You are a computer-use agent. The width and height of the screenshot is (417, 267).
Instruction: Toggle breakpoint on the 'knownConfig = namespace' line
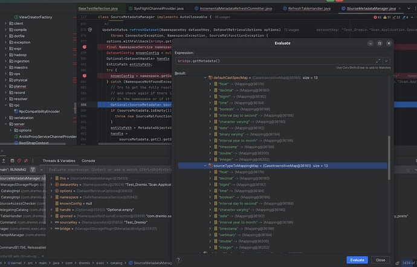point(83,76)
